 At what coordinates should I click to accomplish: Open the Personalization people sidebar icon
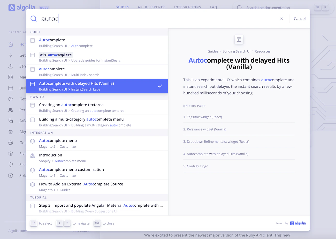click(11, 110)
